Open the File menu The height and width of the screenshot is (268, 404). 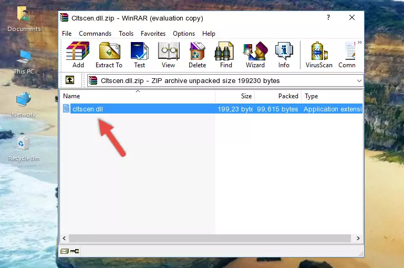point(67,34)
